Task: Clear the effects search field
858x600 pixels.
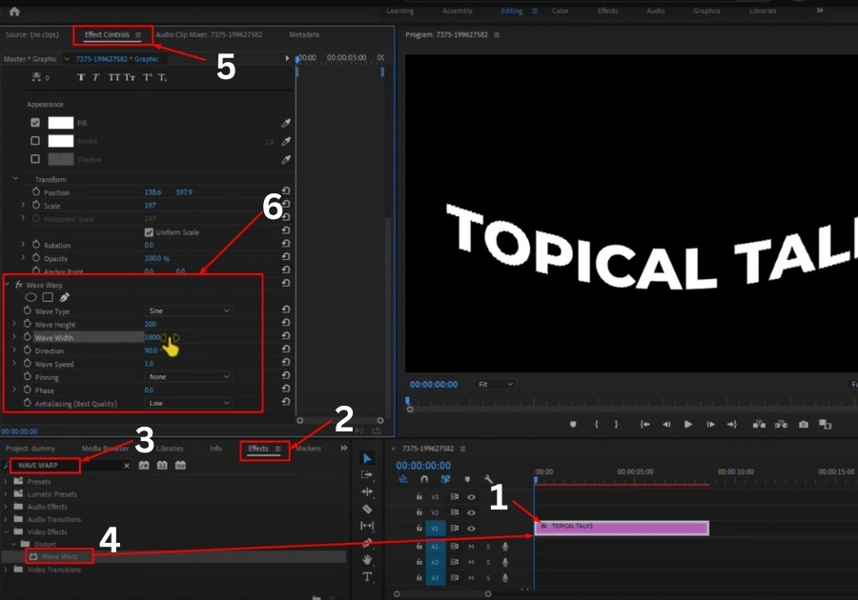Action: coord(127,466)
